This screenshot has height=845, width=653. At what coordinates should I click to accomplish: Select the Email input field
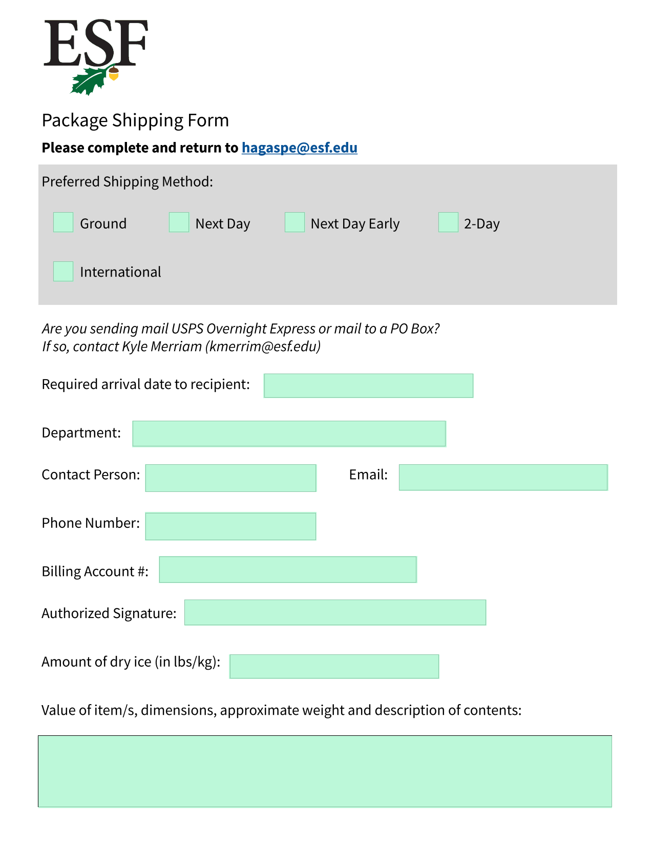coord(503,478)
